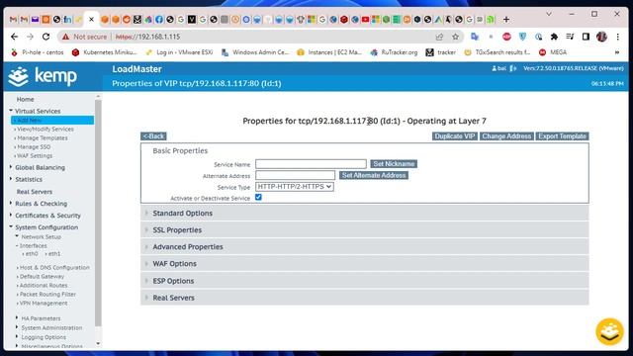Click the red ABP extension icon
The width and height of the screenshot is (633, 356).
click(x=506, y=37)
